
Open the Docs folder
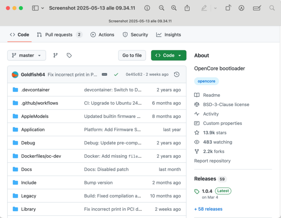[27, 169]
